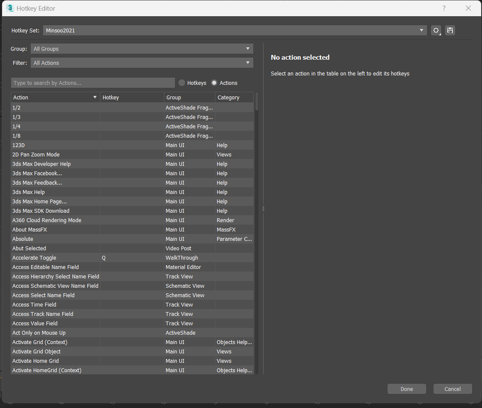Select 3ds Max Feedback... action
The image size is (482, 408).
132,183
